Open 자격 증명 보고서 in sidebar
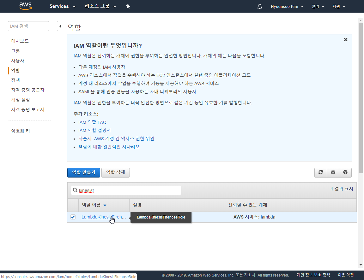 pyautogui.click(x=28, y=109)
